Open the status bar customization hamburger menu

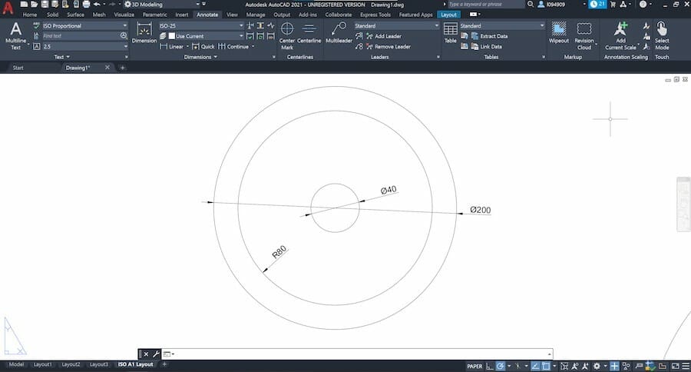(686, 366)
